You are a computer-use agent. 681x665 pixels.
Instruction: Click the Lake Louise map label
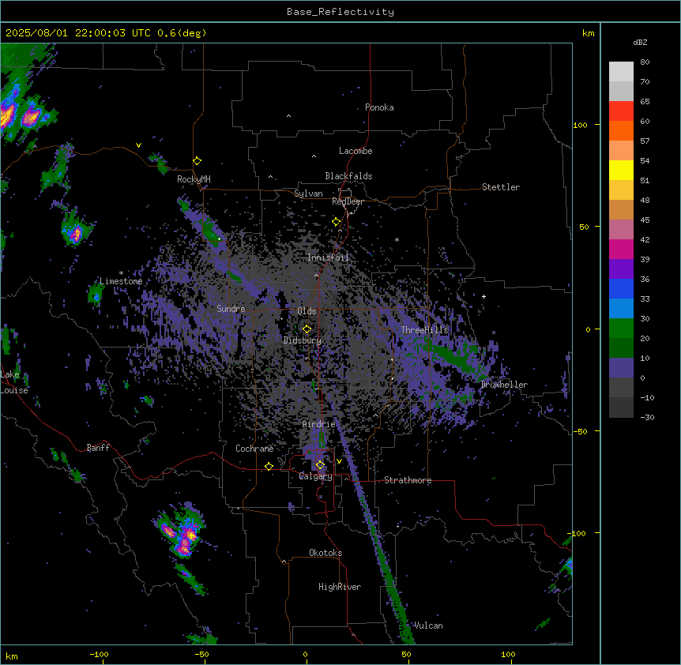coord(14,382)
